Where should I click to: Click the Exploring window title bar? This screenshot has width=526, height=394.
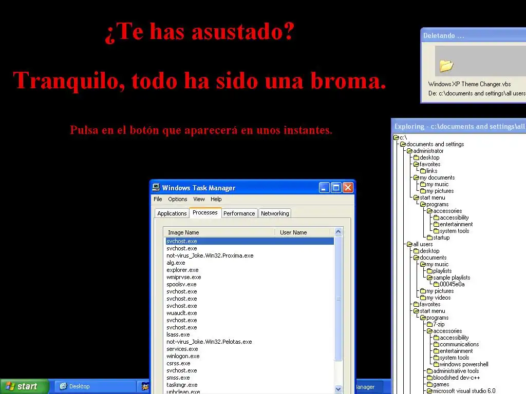[x=459, y=126]
